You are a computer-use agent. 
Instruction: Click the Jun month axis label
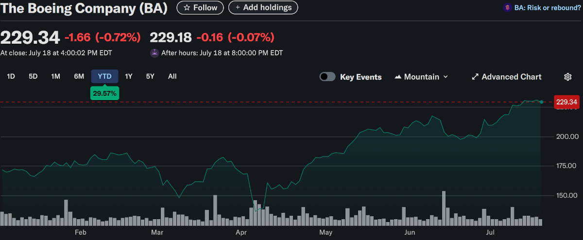click(411, 233)
